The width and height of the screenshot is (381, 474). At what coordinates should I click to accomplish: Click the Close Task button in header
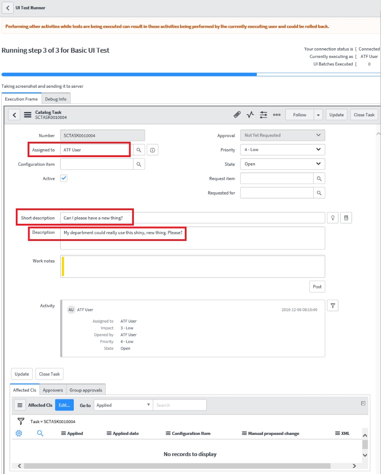[364, 115]
